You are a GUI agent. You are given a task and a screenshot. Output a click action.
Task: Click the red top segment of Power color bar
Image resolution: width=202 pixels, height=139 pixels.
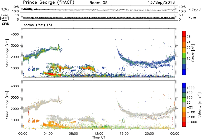coord(184,34)
